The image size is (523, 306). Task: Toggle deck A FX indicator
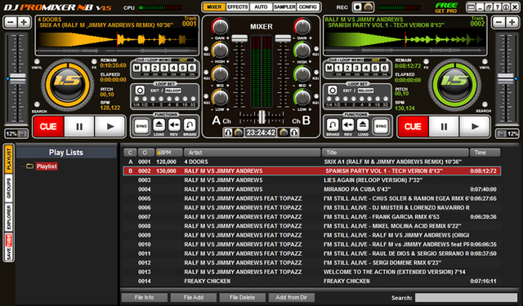(x=95, y=61)
